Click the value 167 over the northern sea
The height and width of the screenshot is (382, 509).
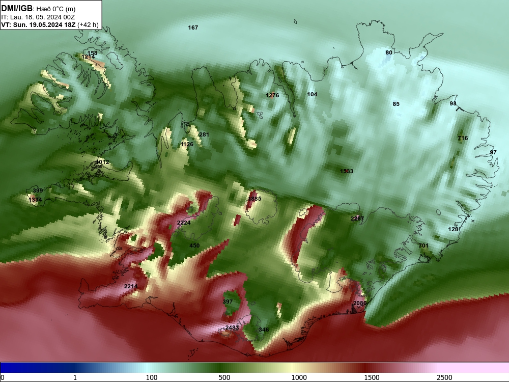point(193,28)
